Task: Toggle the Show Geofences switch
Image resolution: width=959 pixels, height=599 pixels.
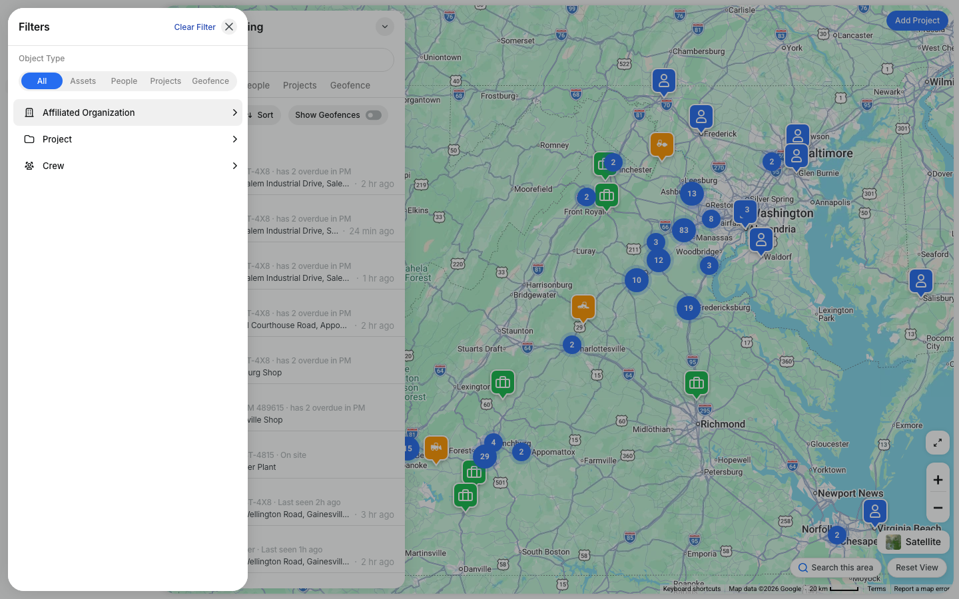Action: 374,115
